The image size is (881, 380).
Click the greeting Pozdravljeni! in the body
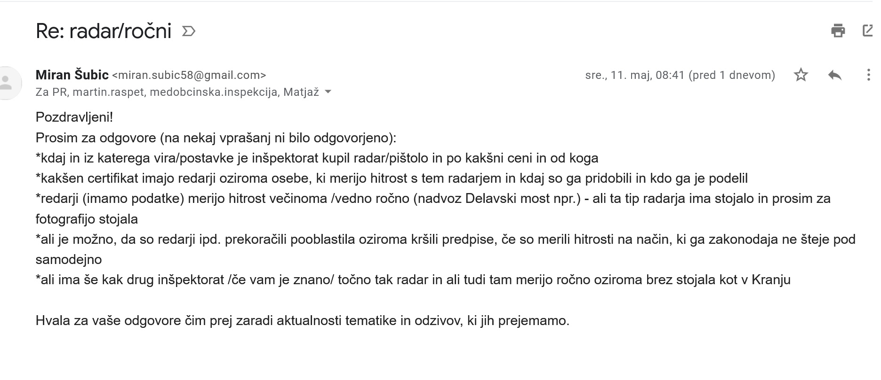(74, 117)
